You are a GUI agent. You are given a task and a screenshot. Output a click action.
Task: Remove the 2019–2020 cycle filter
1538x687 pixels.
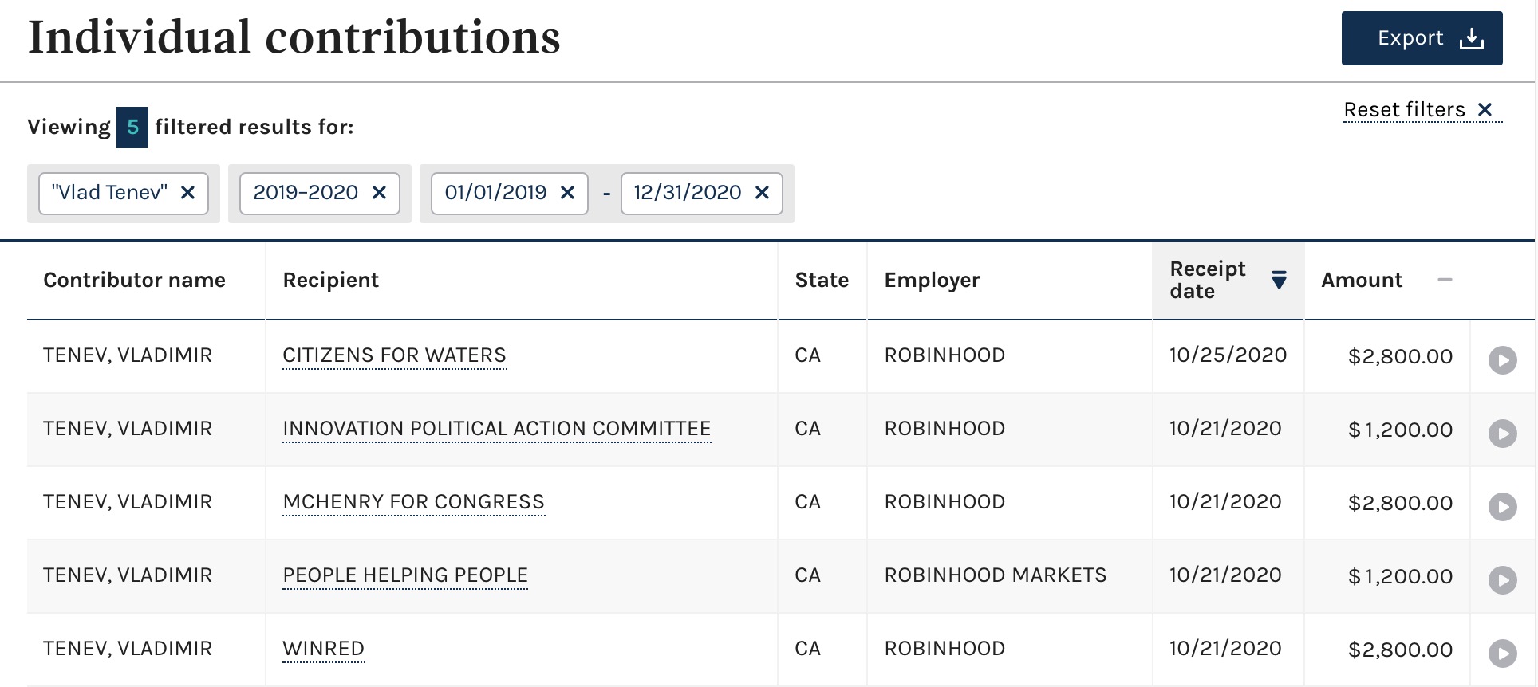[380, 193]
